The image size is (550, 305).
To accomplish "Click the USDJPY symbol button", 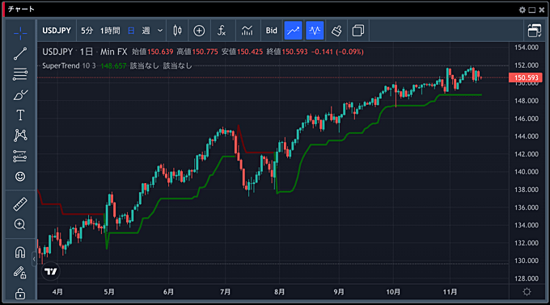I will tap(57, 31).
